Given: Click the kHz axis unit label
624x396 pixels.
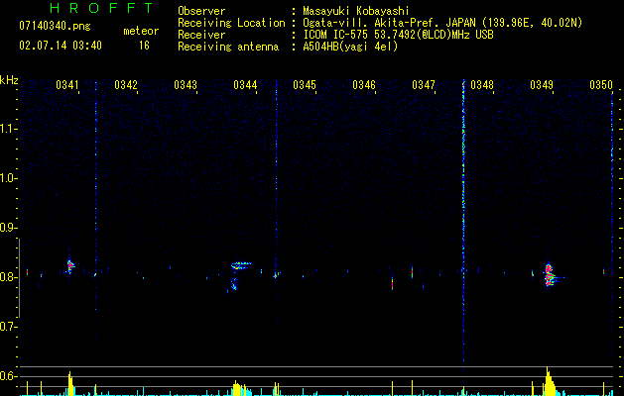Looking at the screenshot, I should coord(9,80).
